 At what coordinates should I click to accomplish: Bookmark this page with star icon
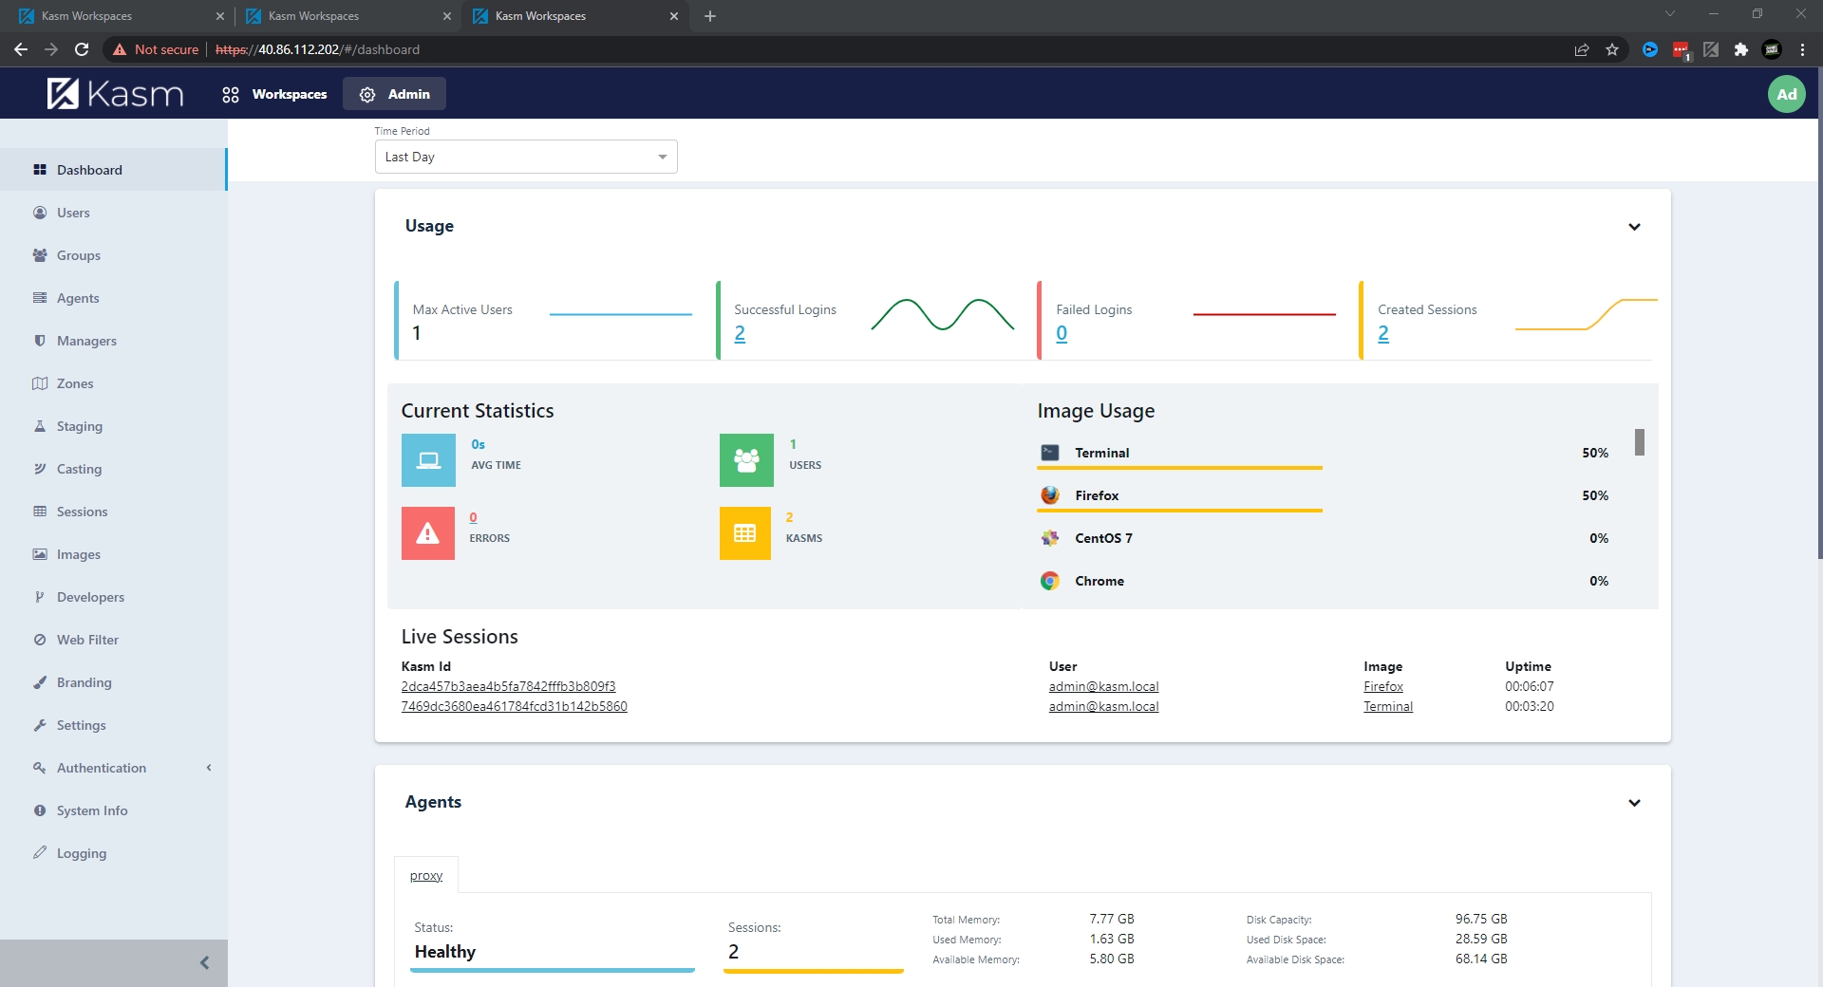pyautogui.click(x=1612, y=49)
